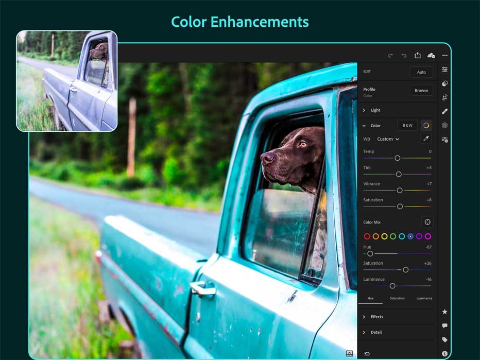480x360 pixels.
Task: Switch to the Luminance tab
Action: click(424, 298)
